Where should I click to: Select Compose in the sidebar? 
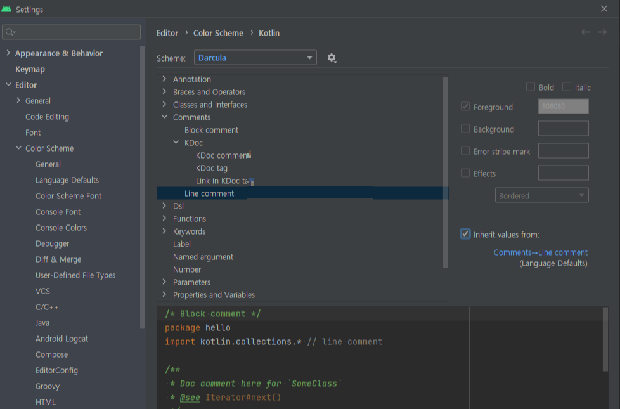(52, 354)
